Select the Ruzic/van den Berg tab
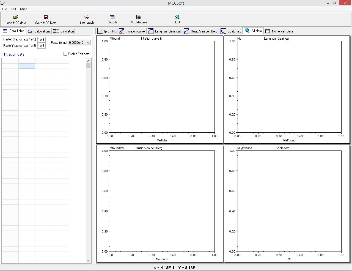The height and width of the screenshot is (271, 352). click(x=200, y=31)
